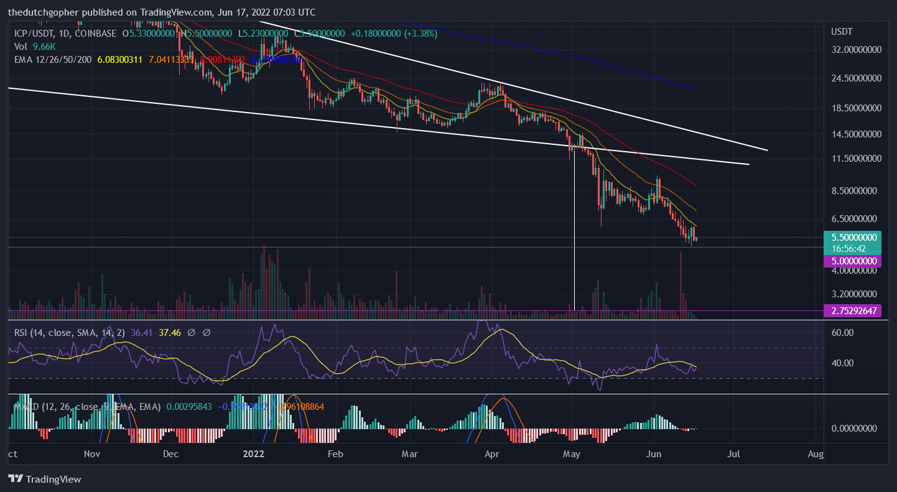Click the MACD axis label 0.00000000
Screen dimensions: 897x492
[855, 429]
